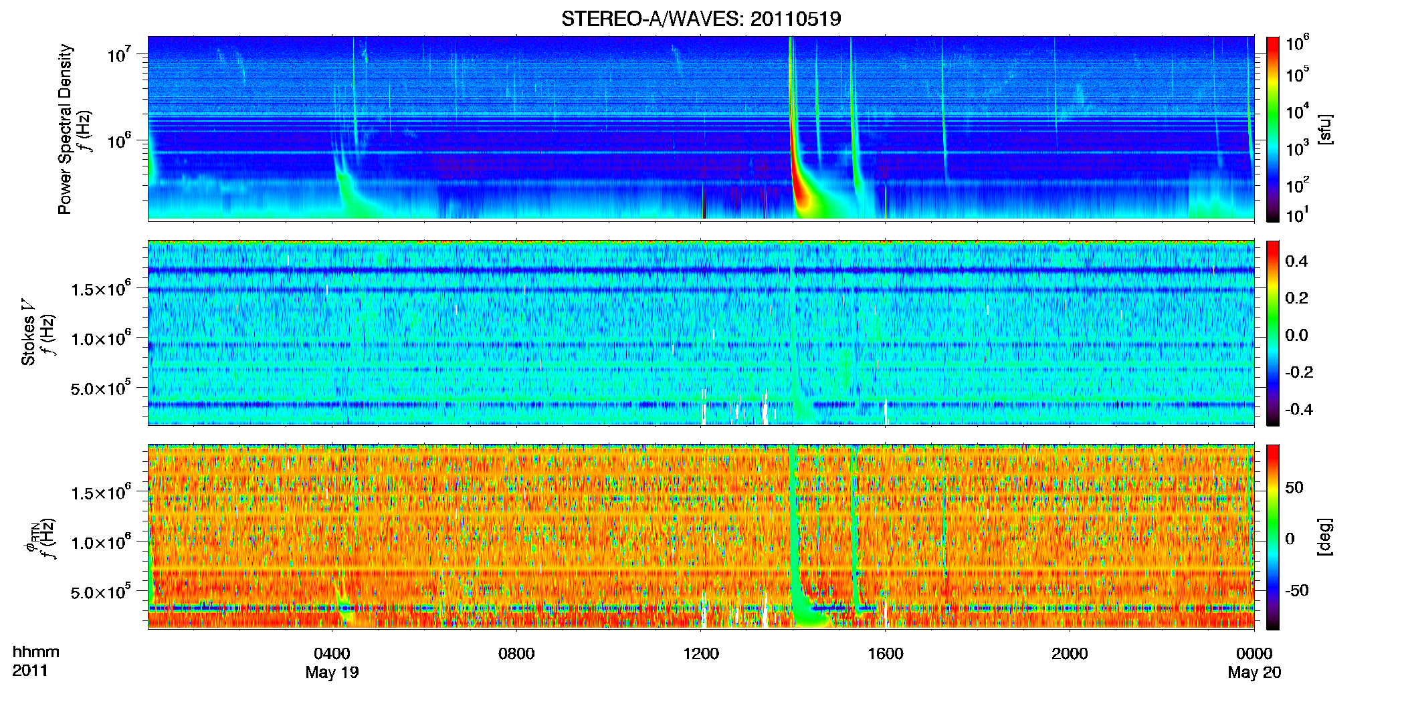
Task: Click the 10^5 label on sfu color bar
Action: [1298, 74]
